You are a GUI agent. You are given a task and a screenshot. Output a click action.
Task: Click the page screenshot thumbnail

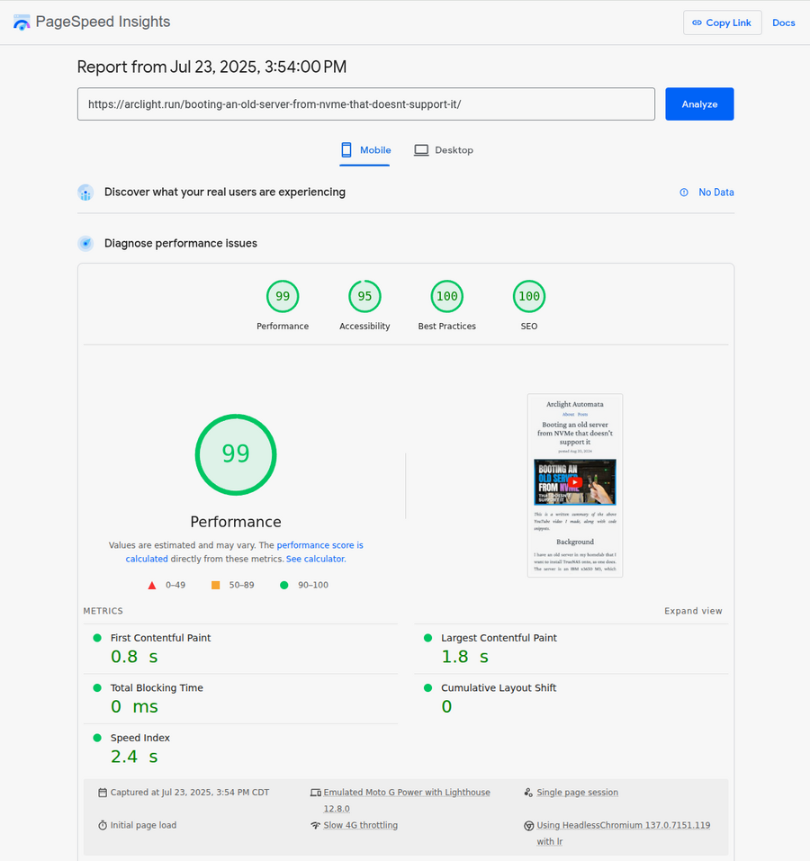coord(575,485)
